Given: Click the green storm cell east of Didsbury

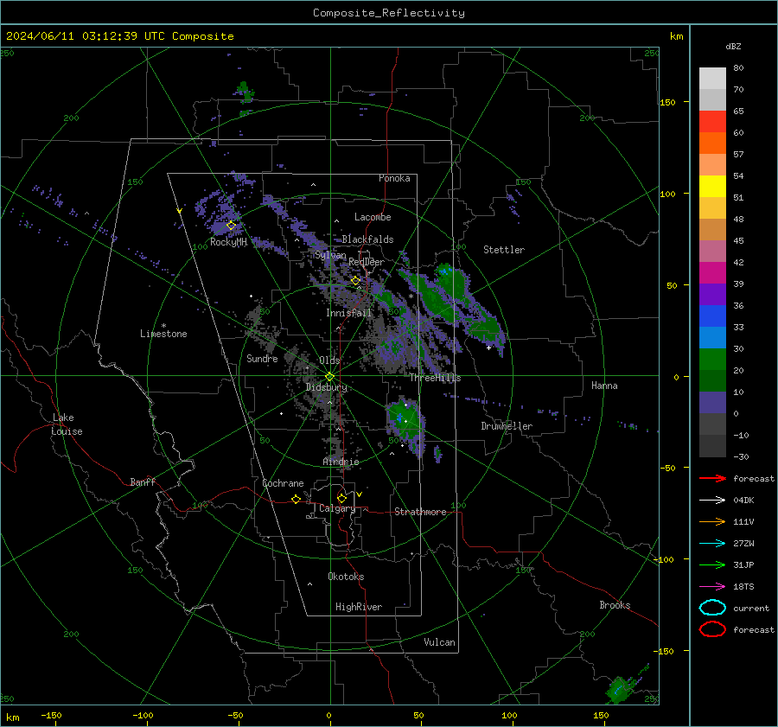Looking at the screenshot, I should (405, 419).
